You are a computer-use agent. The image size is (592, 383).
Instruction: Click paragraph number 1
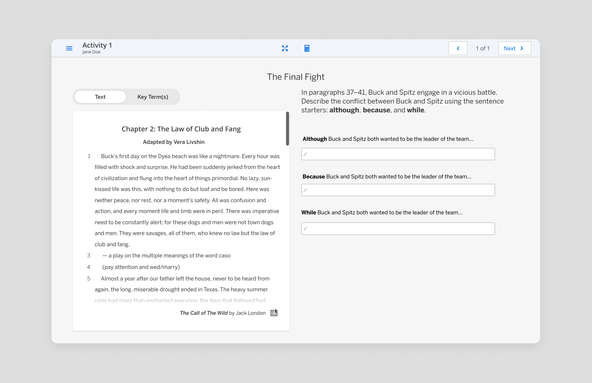89,156
